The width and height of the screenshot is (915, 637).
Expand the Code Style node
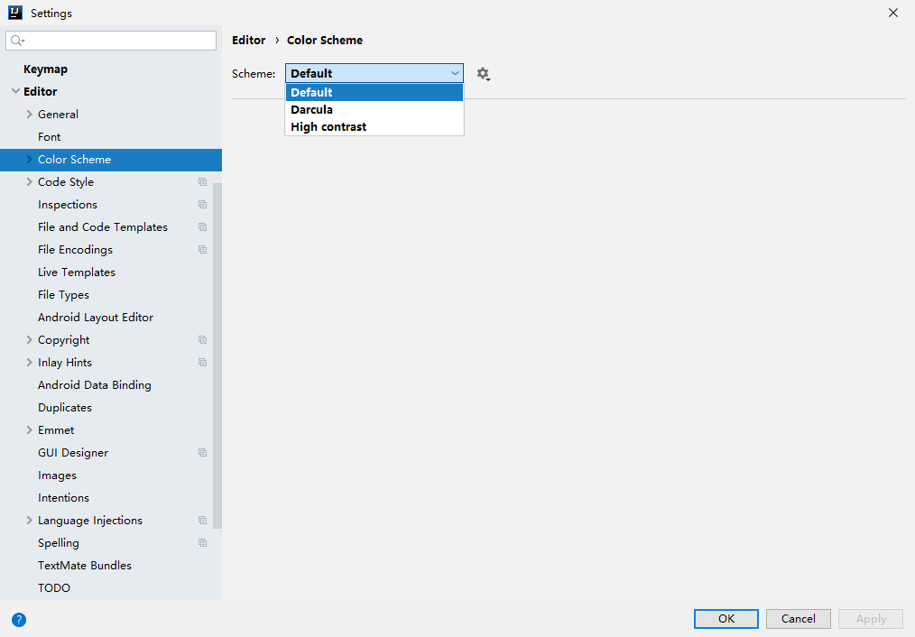pyautogui.click(x=29, y=182)
